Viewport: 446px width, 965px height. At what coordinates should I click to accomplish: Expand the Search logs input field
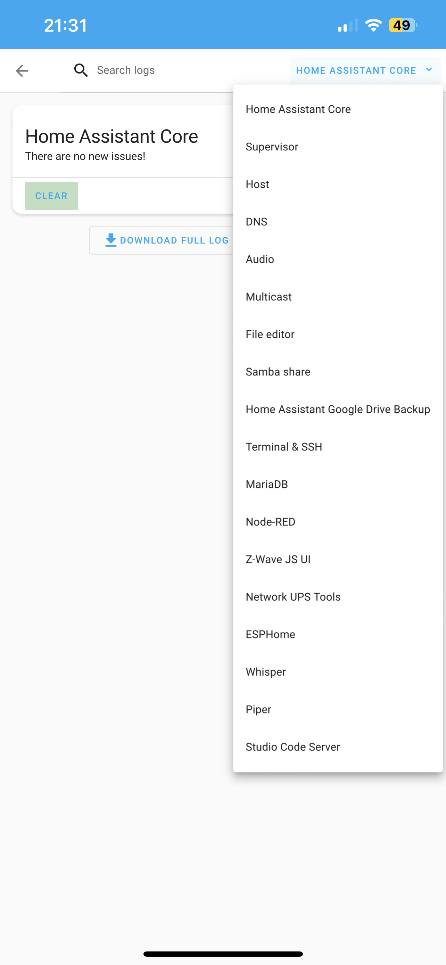pyautogui.click(x=150, y=70)
